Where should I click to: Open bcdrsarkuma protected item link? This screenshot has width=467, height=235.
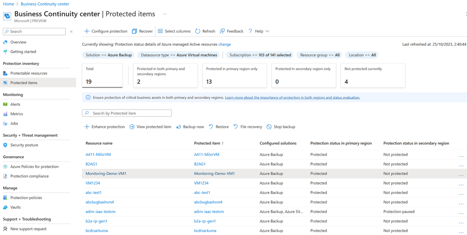click(205, 230)
